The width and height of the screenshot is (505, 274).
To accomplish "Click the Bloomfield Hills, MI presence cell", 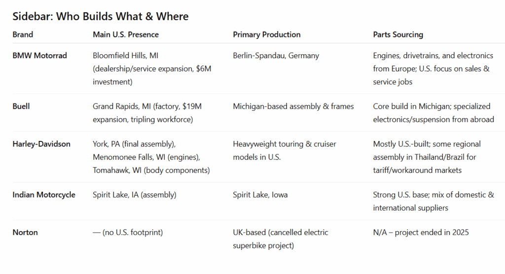I will point(152,68).
